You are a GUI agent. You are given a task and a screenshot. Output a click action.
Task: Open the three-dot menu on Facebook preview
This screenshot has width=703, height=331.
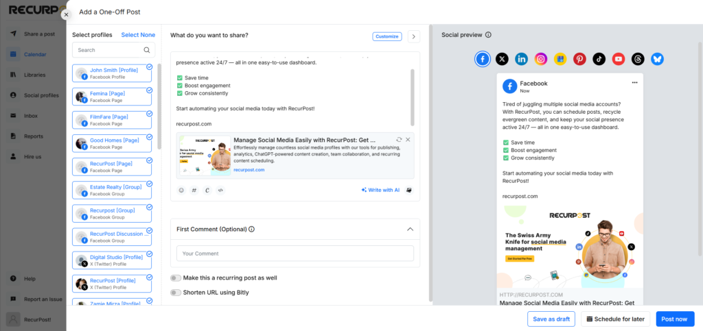coord(634,83)
